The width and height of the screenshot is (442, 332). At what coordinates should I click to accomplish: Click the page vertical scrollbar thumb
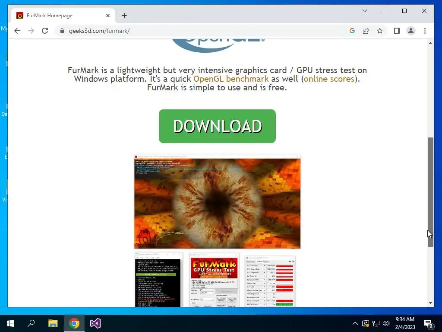[x=430, y=192]
